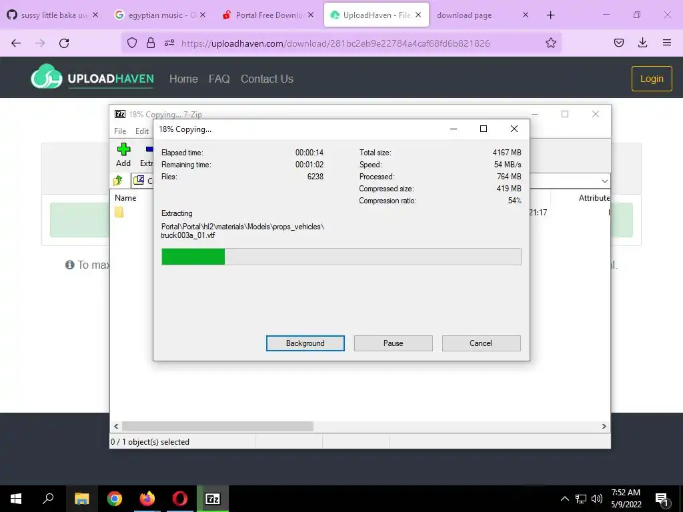
Task: Cancel the 7-Zip extraction
Action: 481,343
